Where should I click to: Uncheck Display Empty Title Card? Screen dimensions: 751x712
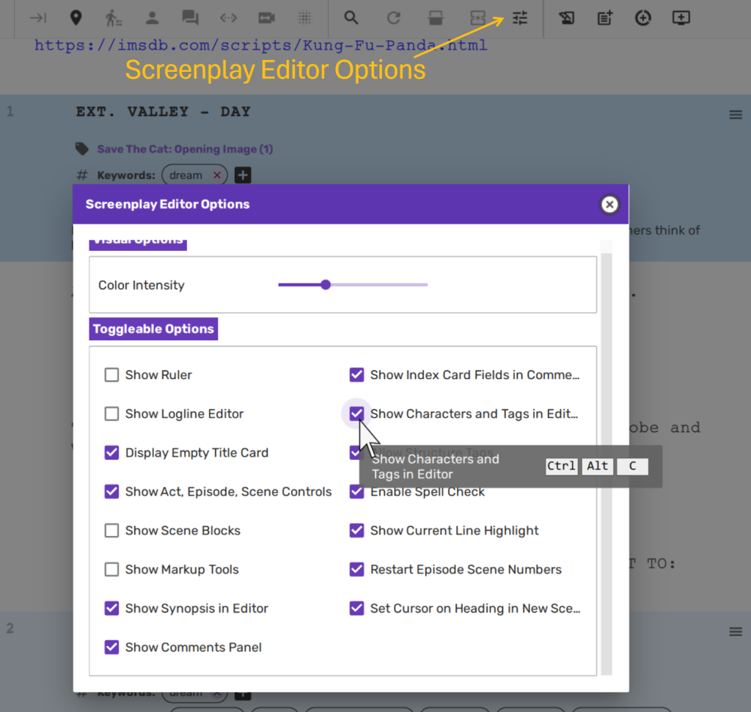[111, 452]
